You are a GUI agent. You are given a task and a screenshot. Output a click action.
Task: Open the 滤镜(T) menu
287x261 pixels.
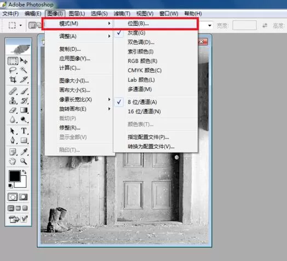(x=122, y=14)
